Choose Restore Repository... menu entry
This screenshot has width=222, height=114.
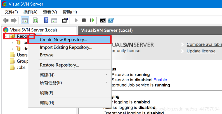click(69, 65)
